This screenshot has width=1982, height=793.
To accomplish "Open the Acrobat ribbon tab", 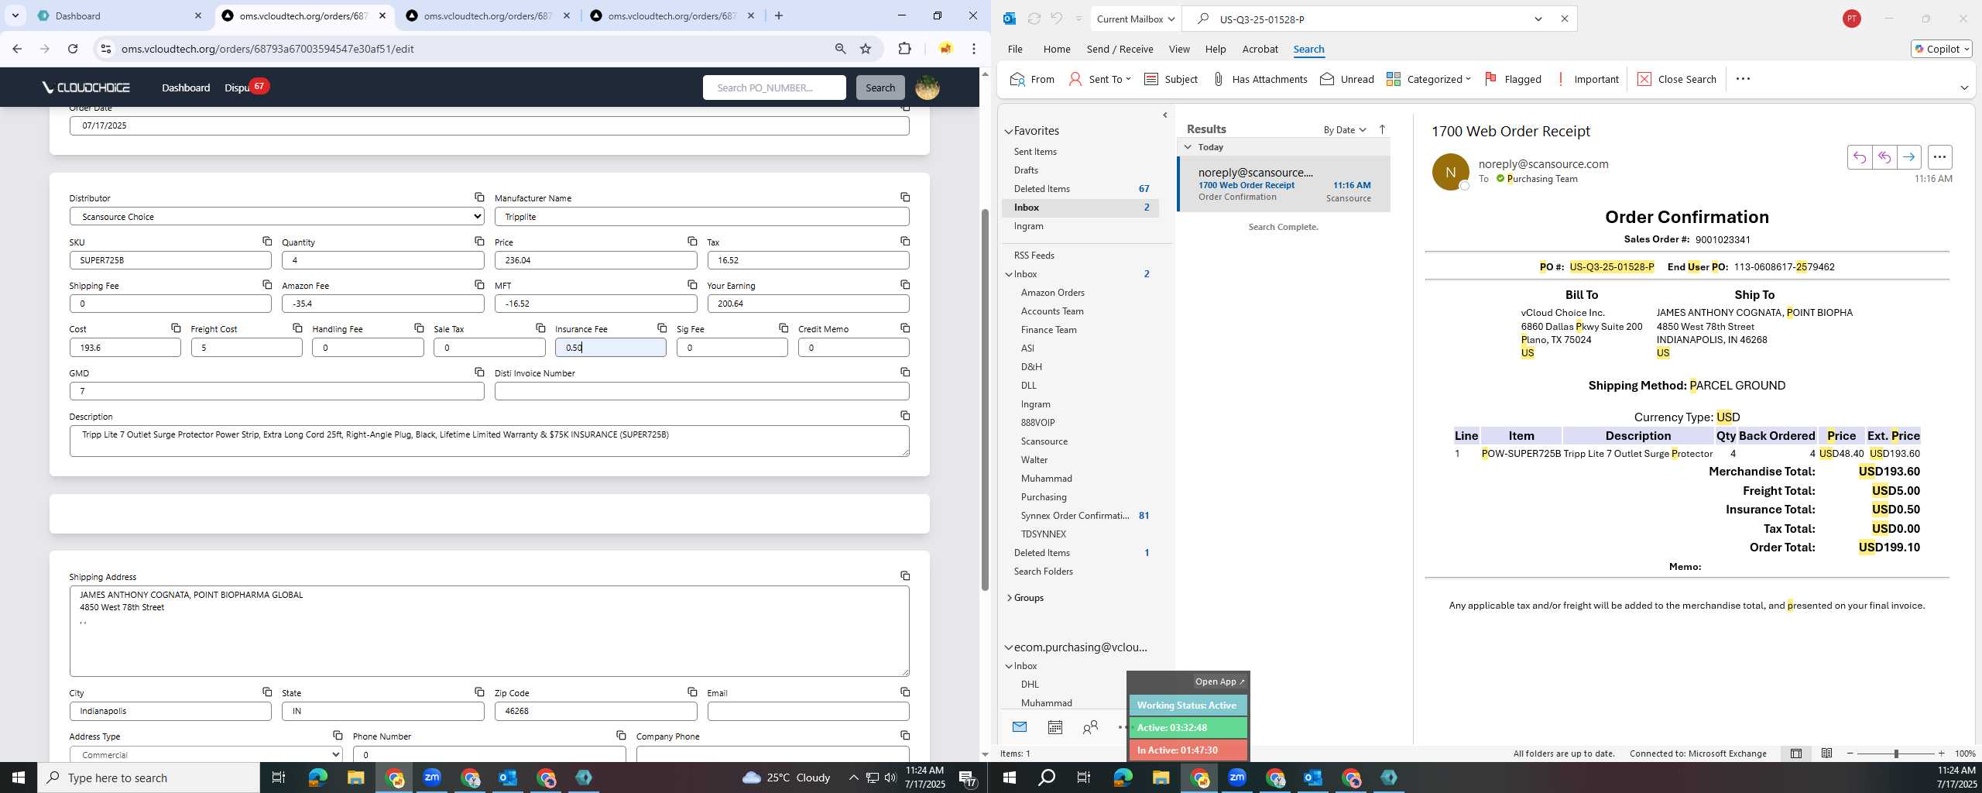I will point(1260,49).
